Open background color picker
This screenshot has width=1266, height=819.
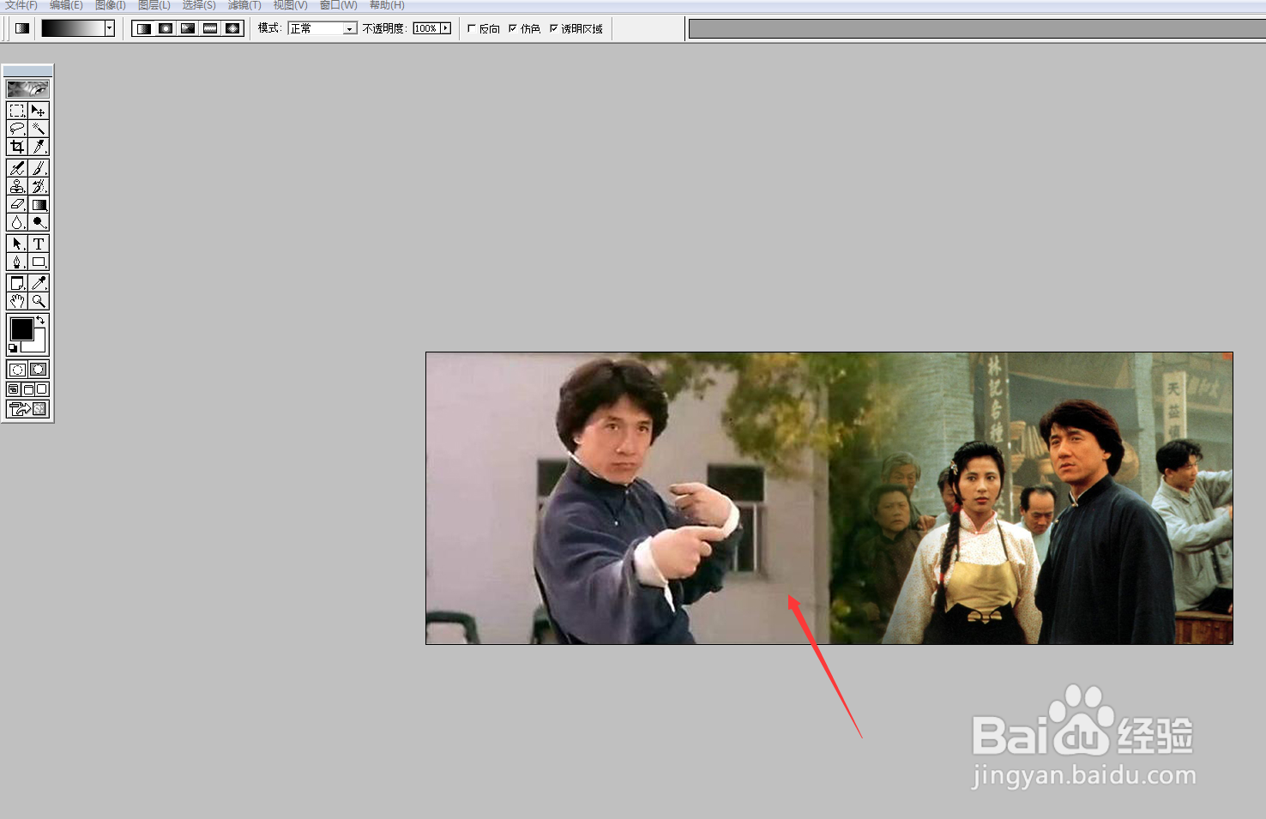[x=38, y=345]
